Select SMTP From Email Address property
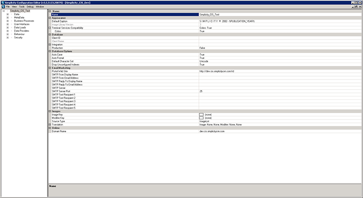Screen dimensions: 363x198 click(x=125, y=78)
